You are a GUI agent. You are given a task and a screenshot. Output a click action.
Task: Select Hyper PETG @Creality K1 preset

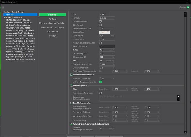20,54
